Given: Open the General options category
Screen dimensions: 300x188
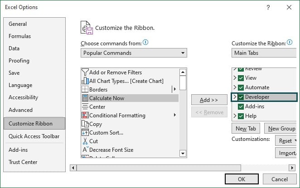Looking at the screenshot, I should [34, 24].
